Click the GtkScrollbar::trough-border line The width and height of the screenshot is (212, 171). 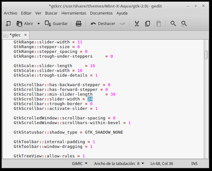pos(53,104)
